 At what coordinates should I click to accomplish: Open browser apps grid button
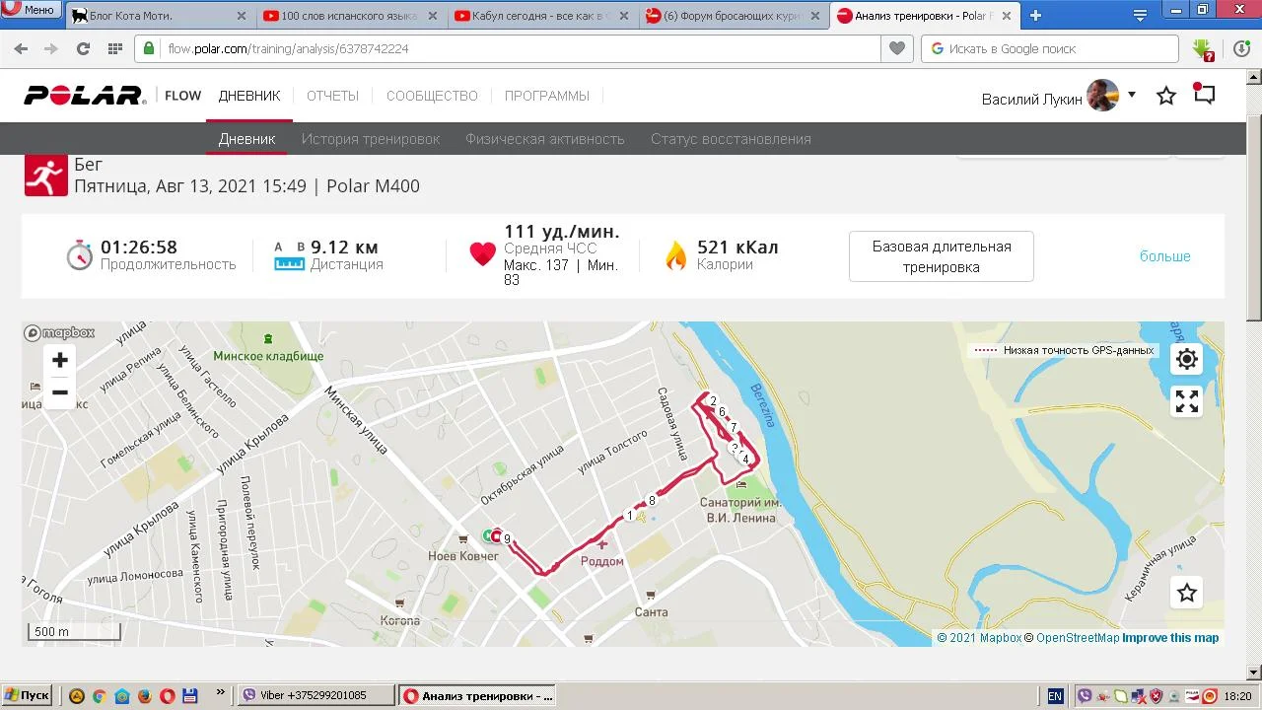pyautogui.click(x=115, y=48)
